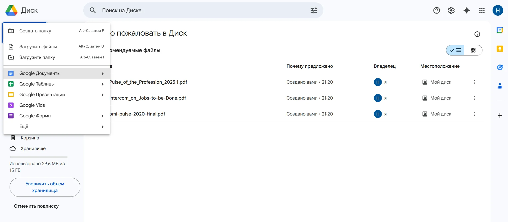Open more actions for pmi-pulse-2020-final.pdf
Viewport: 508px width, 222px height.
tap(474, 114)
